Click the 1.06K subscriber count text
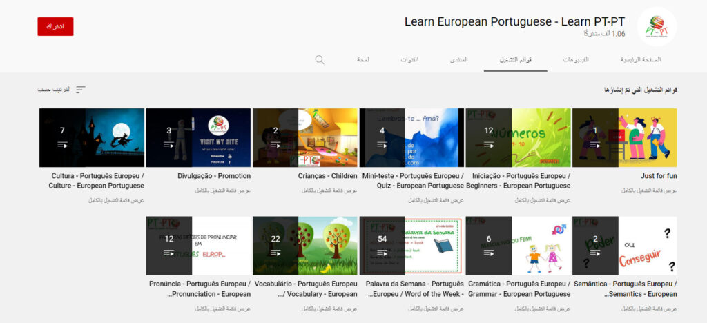707x323 pixels. (605, 34)
